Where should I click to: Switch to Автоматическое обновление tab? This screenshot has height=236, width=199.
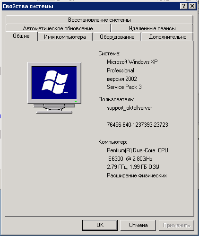pos(58,28)
